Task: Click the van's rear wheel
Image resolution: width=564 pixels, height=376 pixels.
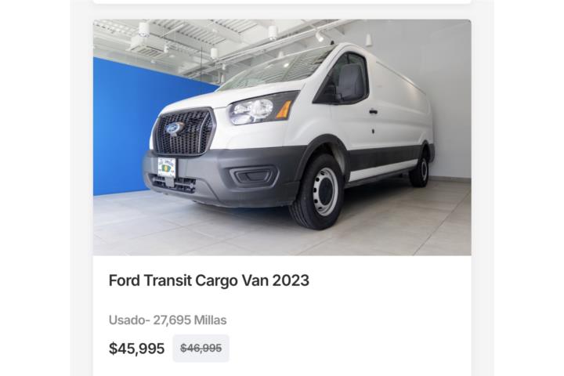Action: pyautogui.click(x=419, y=169)
